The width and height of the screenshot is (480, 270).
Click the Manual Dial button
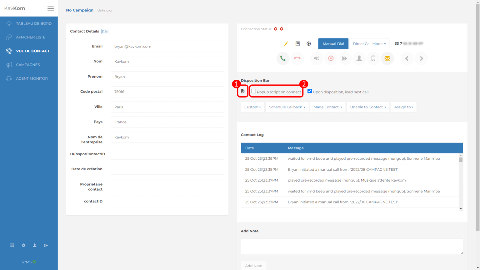click(x=333, y=44)
